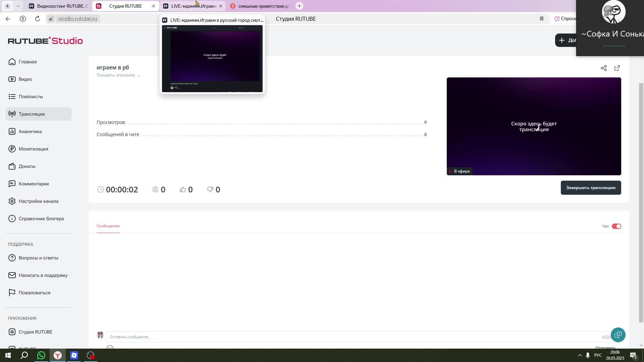Select Трансляции in the sidebar
The height and width of the screenshot is (362, 644).
(39, 114)
